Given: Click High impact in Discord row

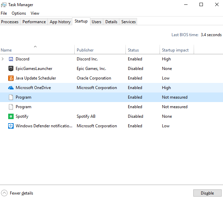Looking at the screenshot, I should click(166, 59).
